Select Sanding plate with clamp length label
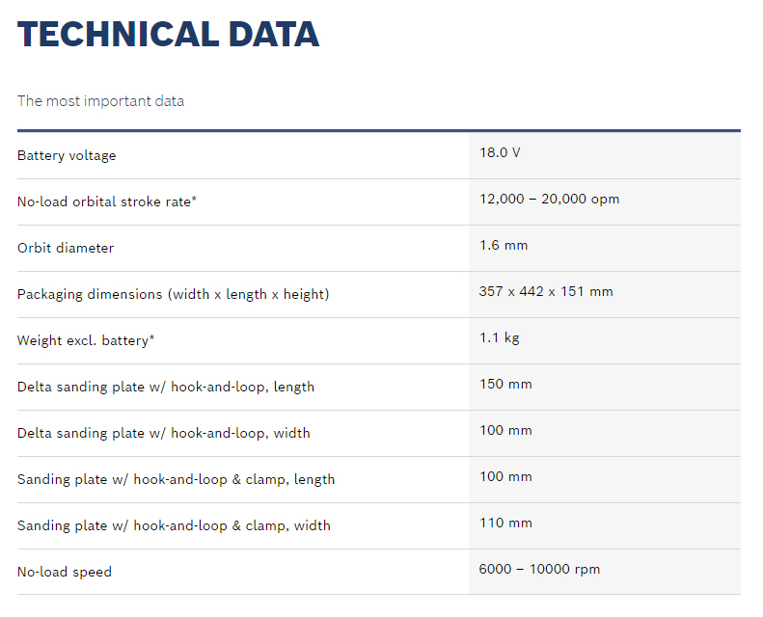Image resolution: width=763 pixels, height=617 pixels. [177, 479]
